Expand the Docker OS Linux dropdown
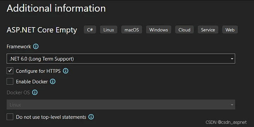 (x=121, y=105)
